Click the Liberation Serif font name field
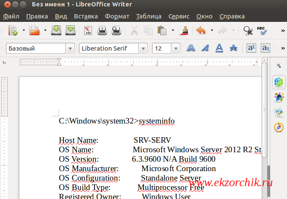287x199 pixels. click(x=109, y=48)
